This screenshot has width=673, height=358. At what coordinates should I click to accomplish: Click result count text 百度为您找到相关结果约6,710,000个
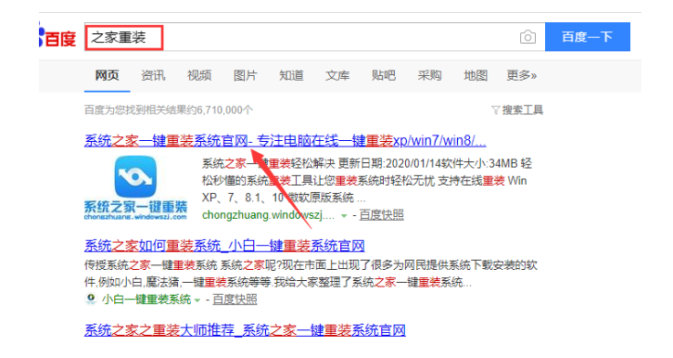pos(169,110)
